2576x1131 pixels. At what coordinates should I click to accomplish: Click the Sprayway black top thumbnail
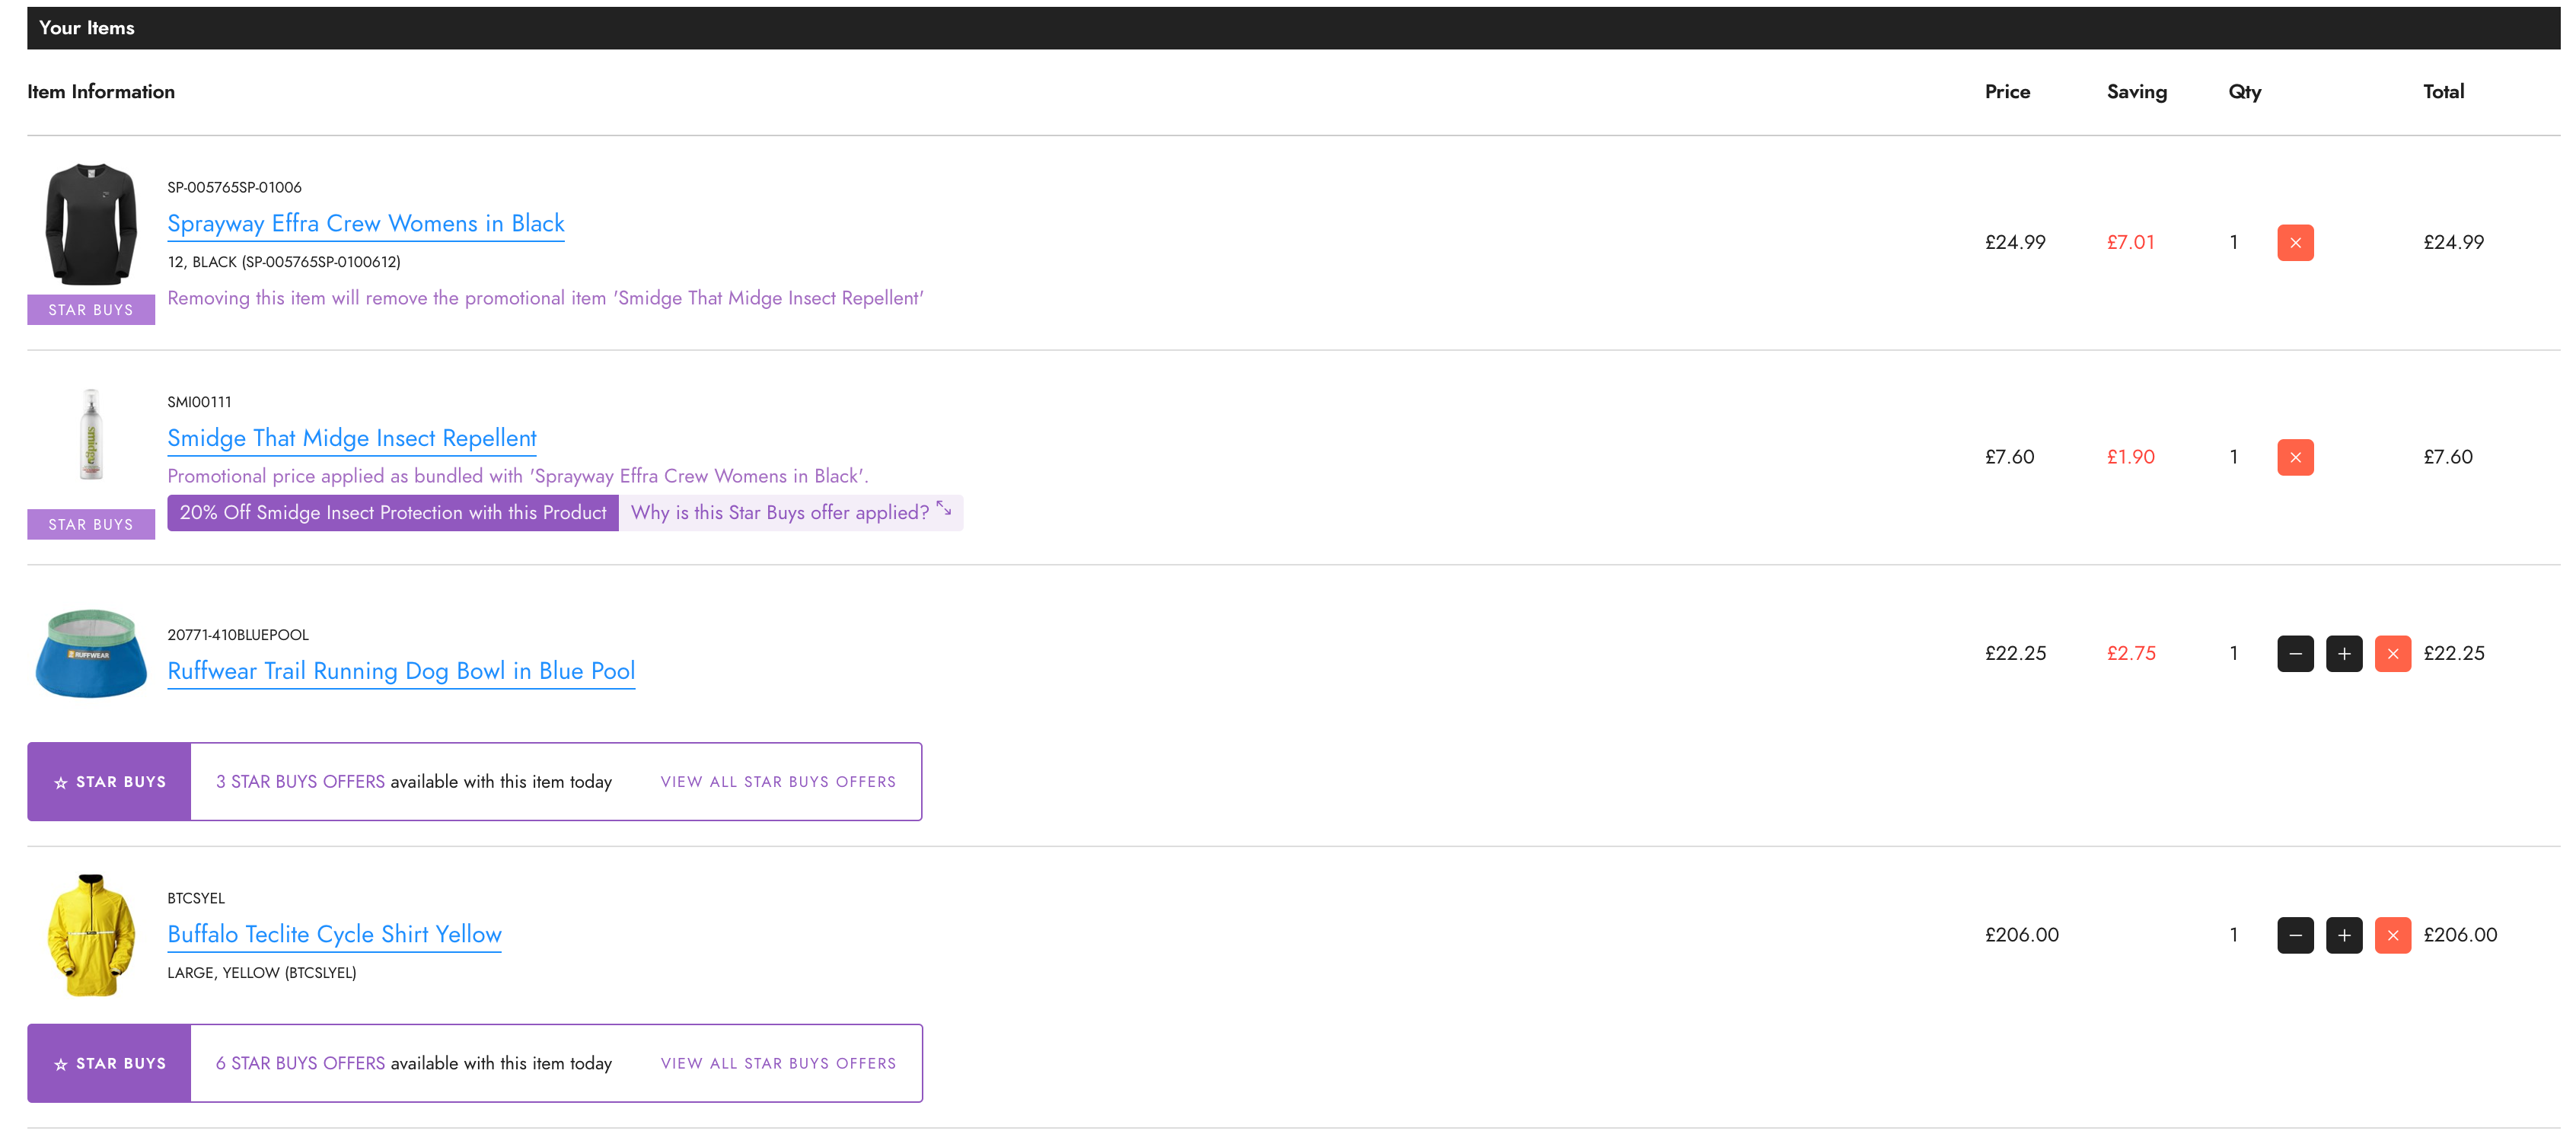[x=91, y=225]
